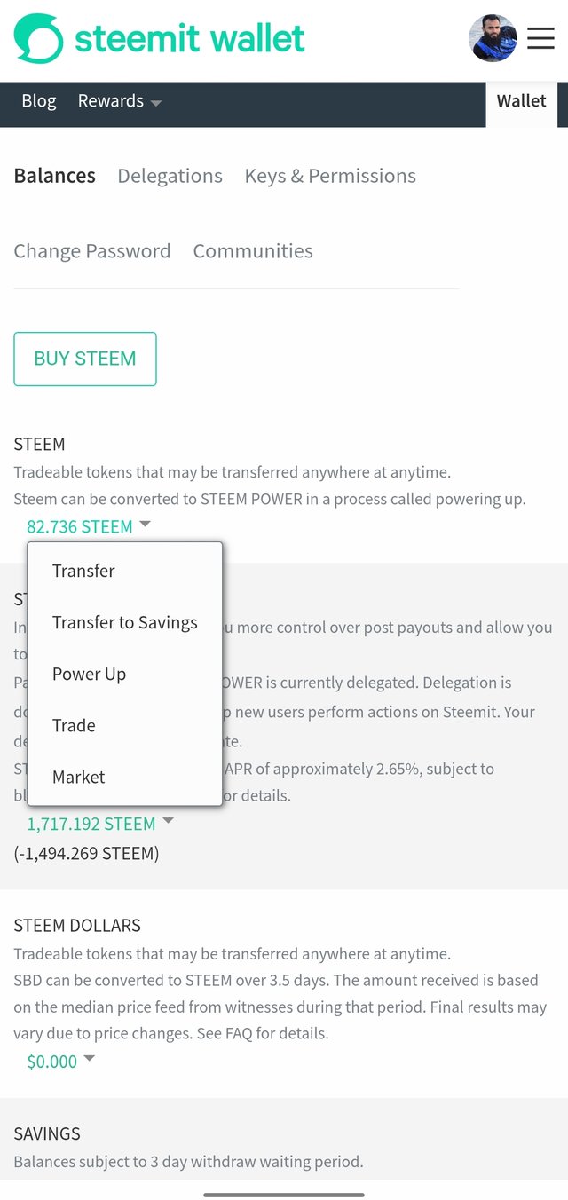
Task: Expand the Rewards dropdown
Action: click(119, 101)
